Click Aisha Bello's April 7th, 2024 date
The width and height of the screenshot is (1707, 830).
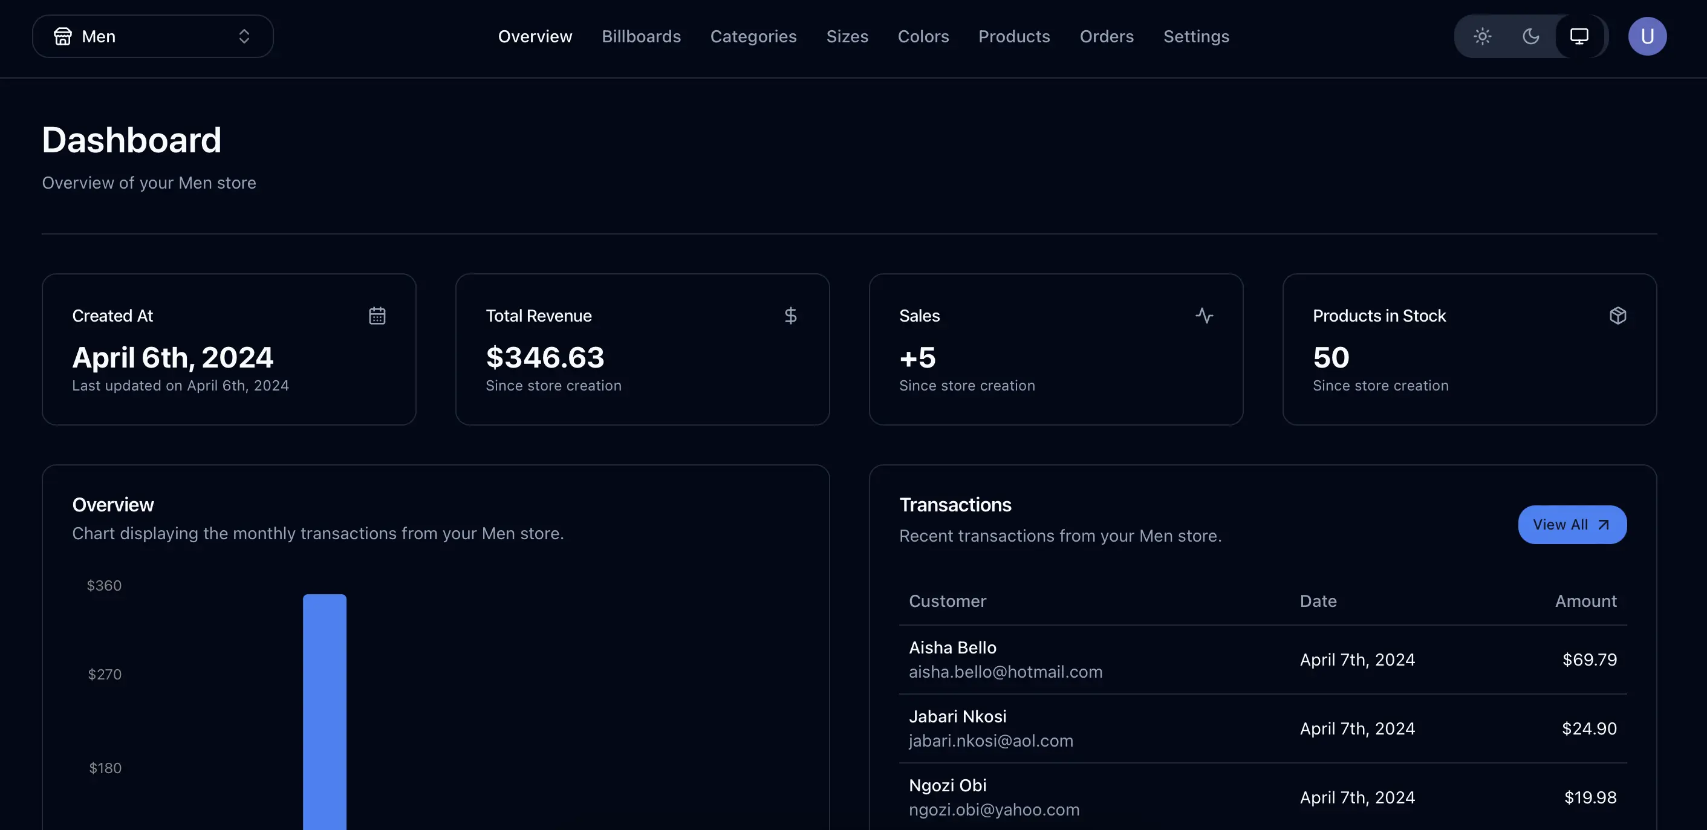(x=1357, y=660)
